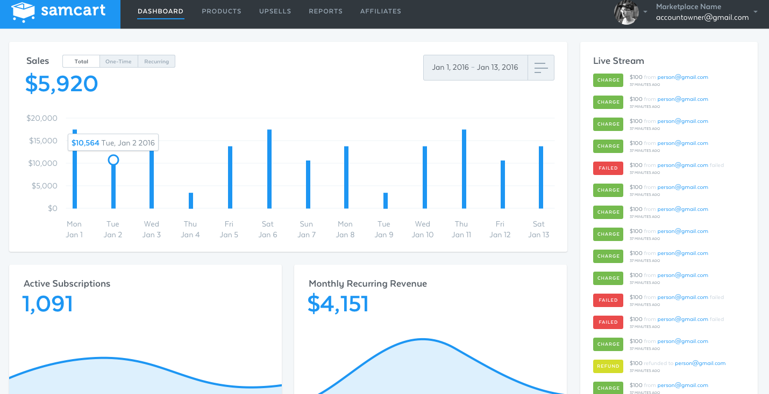Click the account owner profile avatar
769x394 pixels.
[x=626, y=12]
